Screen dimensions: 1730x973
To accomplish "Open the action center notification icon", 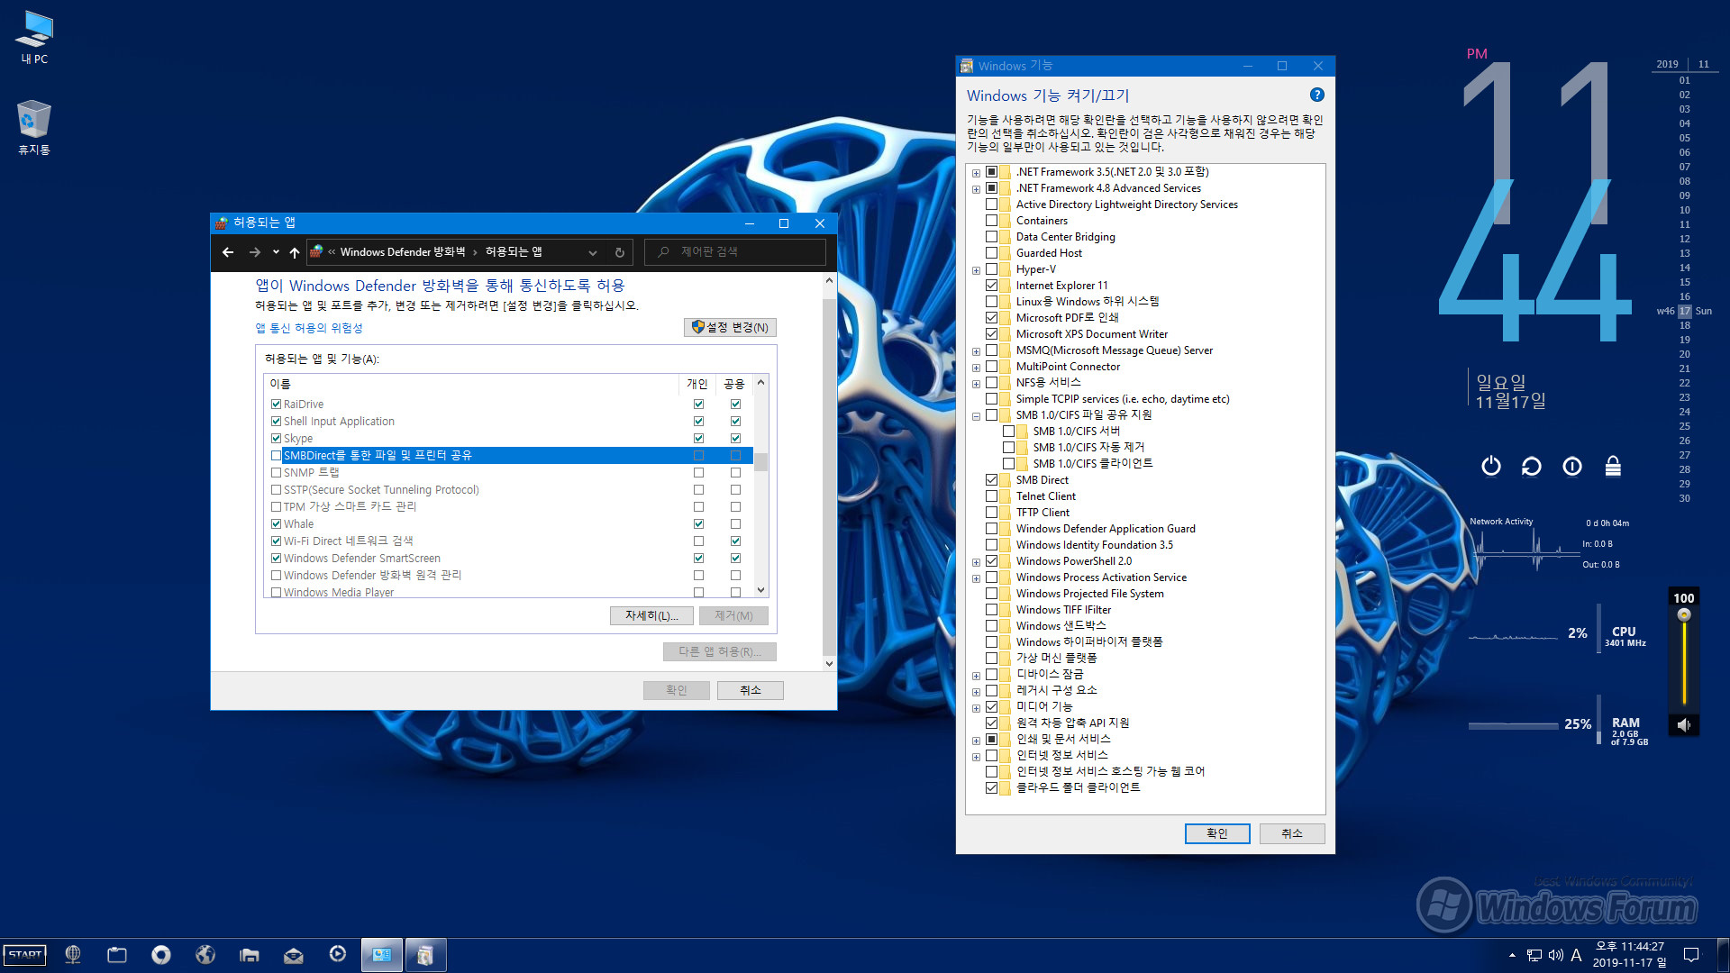I will point(1691,955).
